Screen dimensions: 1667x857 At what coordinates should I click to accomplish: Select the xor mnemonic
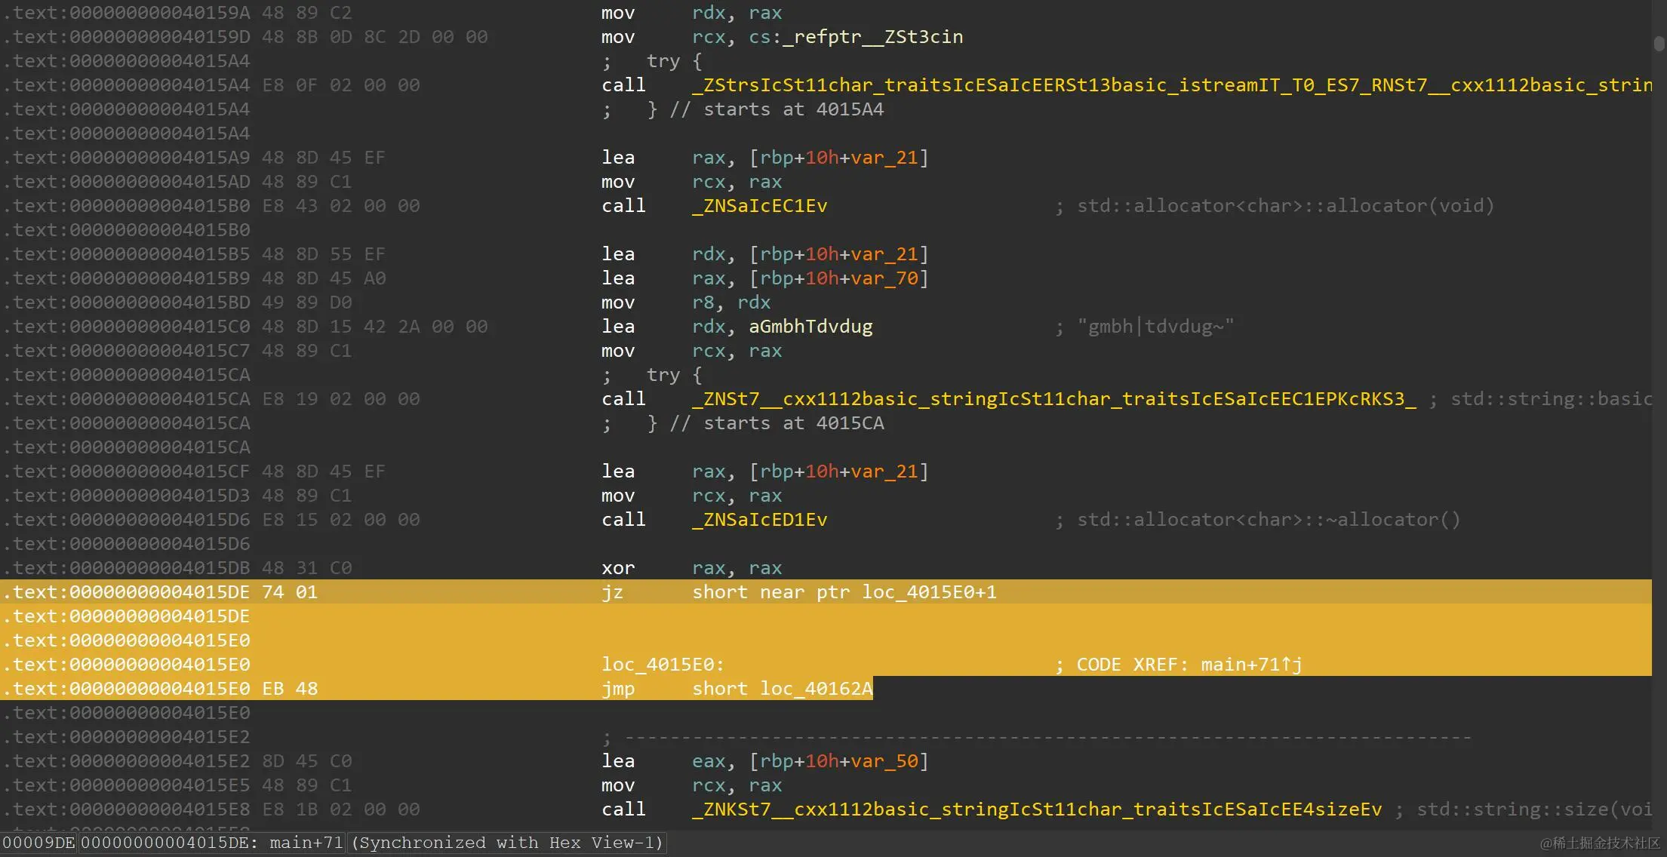(617, 568)
